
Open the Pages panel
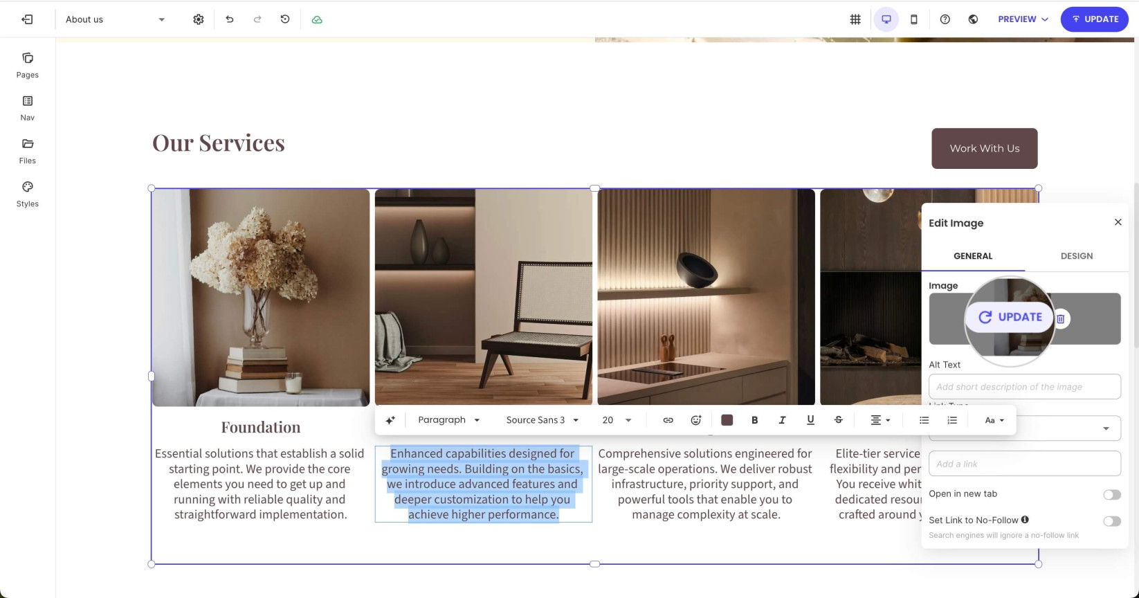(x=28, y=65)
